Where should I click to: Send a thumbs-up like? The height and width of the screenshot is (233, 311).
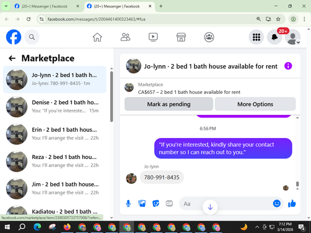[x=292, y=203]
